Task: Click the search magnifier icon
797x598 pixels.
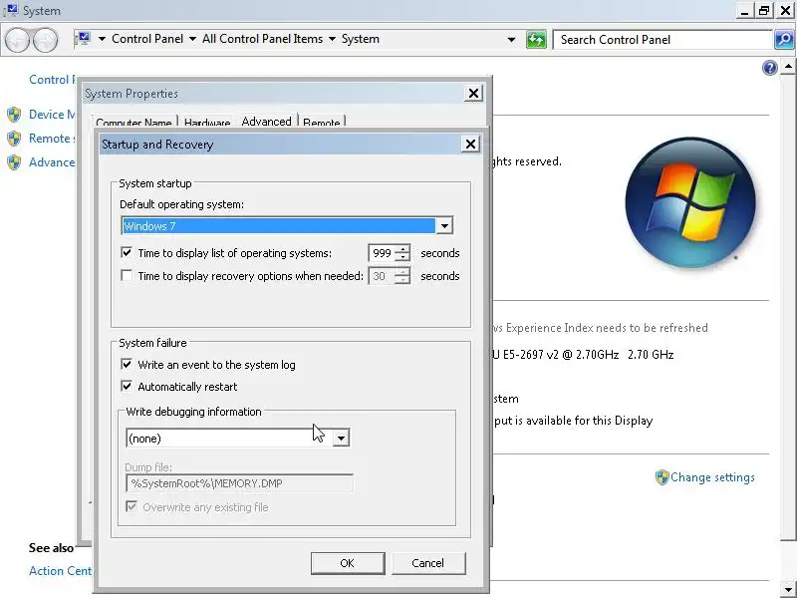Action: pos(784,39)
